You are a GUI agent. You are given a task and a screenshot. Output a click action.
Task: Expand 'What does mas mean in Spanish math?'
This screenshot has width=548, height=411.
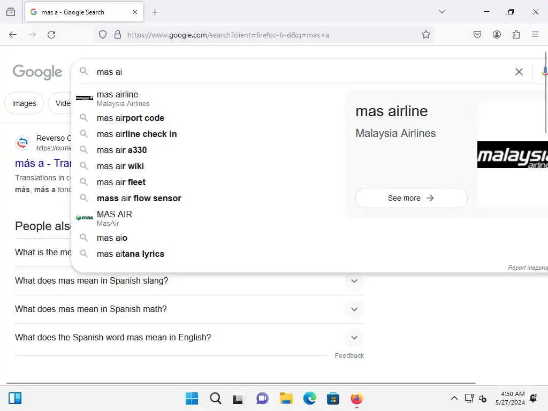189,309
